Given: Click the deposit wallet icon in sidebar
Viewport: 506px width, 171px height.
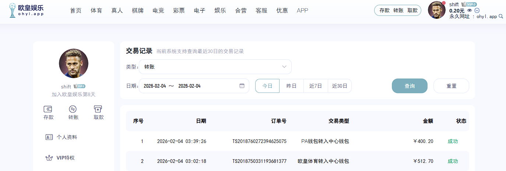Looking at the screenshot, I should 48,109.
